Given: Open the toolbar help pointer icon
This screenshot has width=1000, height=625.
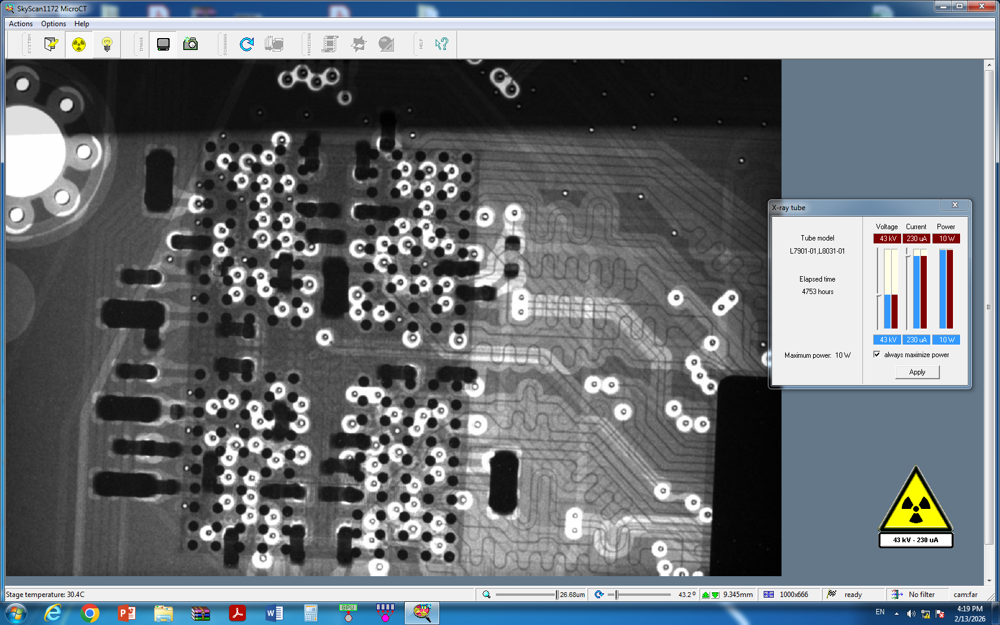Looking at the screenshot, I should click(x=441, y=44).
